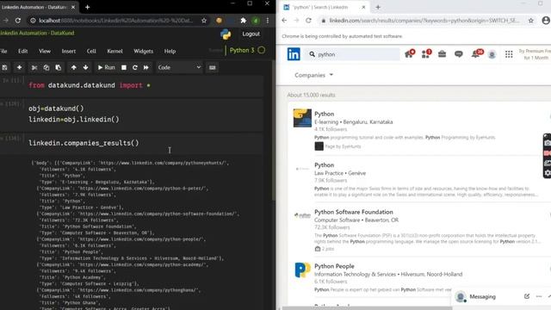Interrupt the kernel with the stop icon
551x310 pixels.
124,67
